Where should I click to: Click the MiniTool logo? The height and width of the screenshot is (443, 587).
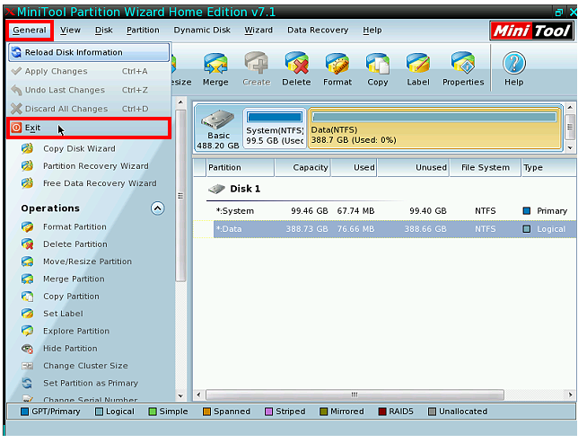pyautogui.click(x=531, y=31)
